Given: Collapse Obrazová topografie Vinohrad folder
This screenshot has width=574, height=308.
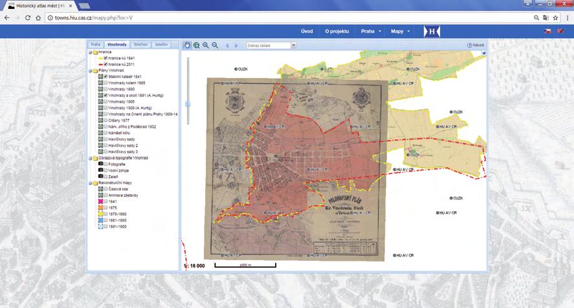Looking at the screenshot, I should (90, 158).
